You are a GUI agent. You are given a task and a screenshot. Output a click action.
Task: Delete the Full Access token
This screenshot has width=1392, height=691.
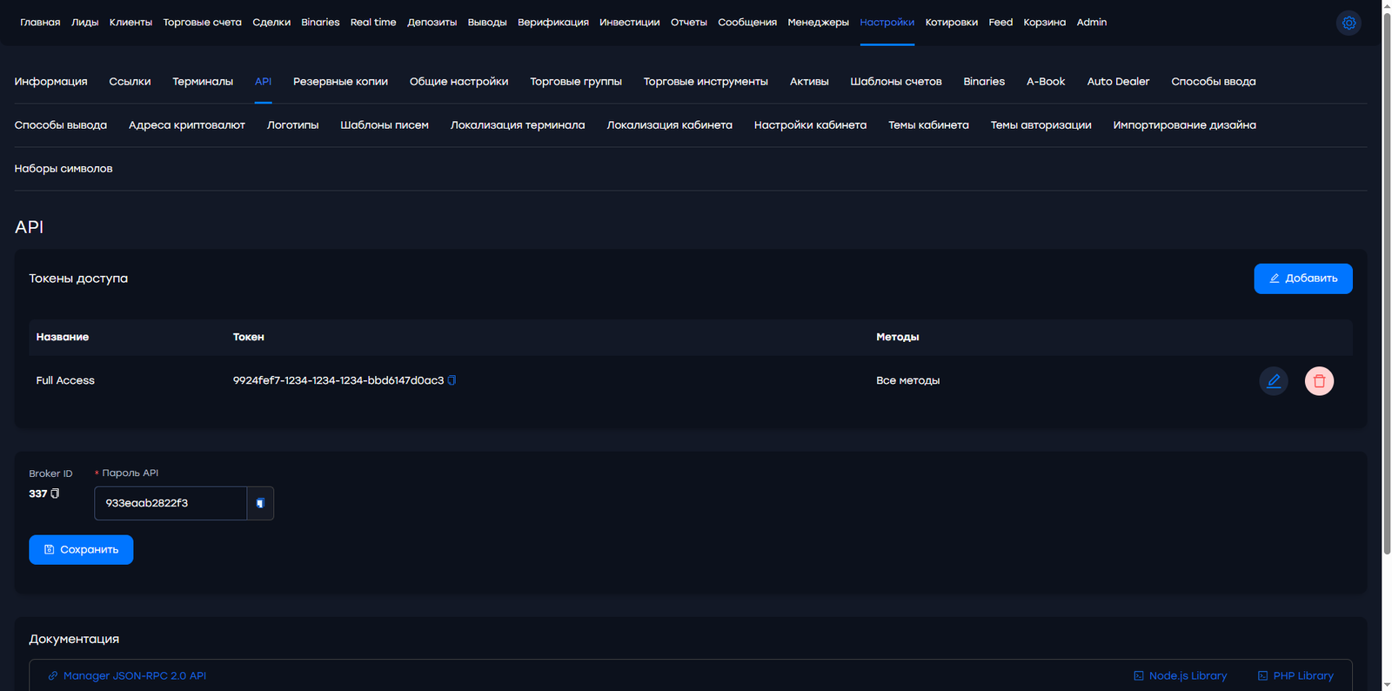(1319, 381)
